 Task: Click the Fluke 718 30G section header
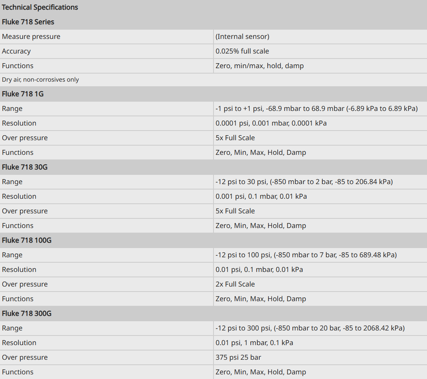213,167
